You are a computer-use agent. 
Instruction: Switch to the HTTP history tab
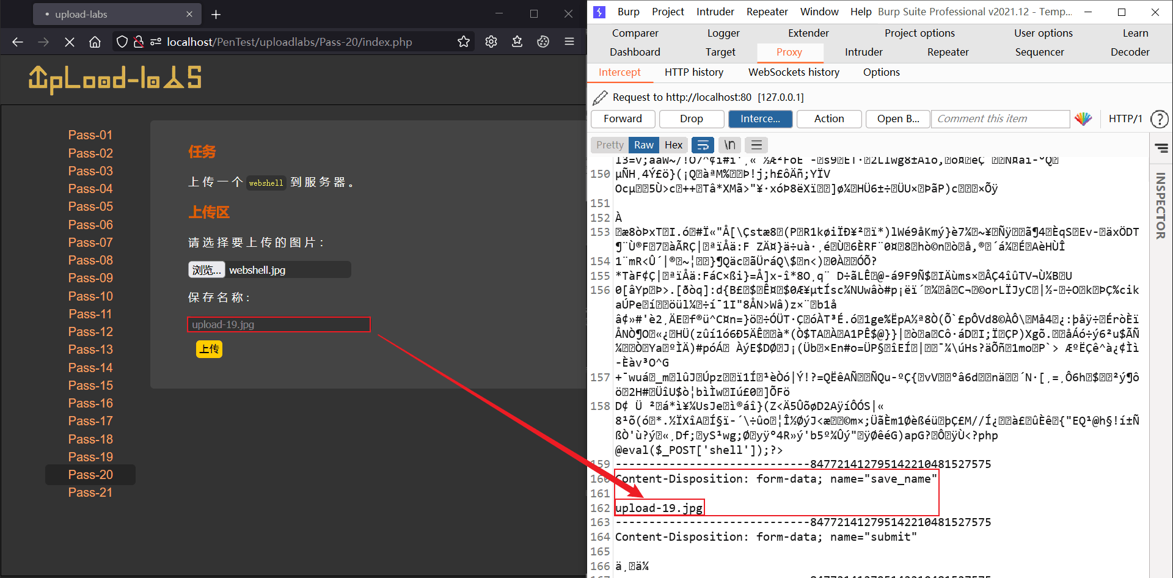[694, 72]
